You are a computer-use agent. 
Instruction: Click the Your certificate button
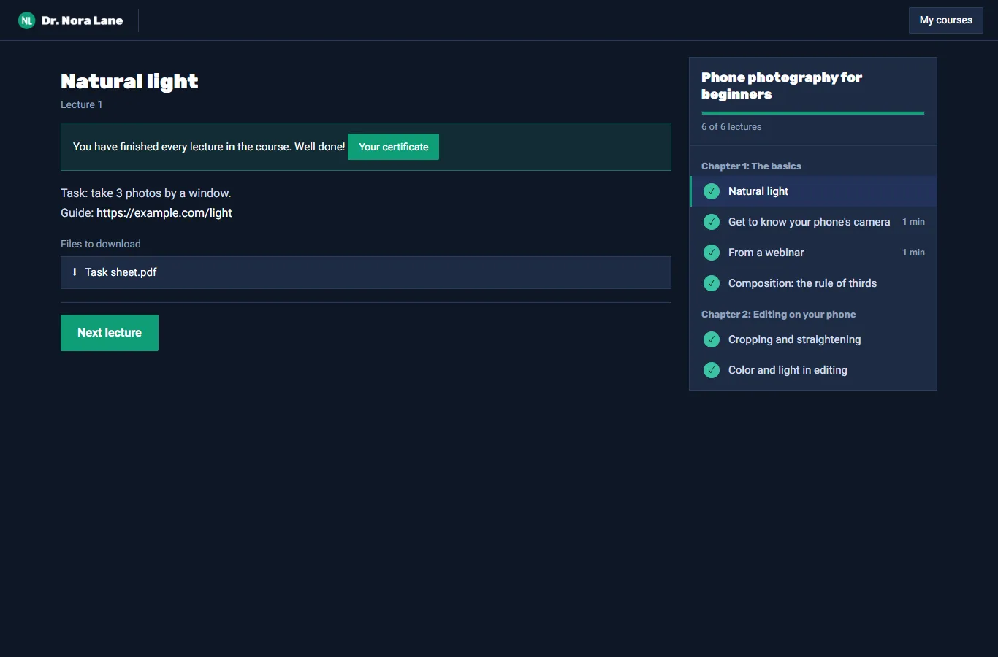[393, 147]
